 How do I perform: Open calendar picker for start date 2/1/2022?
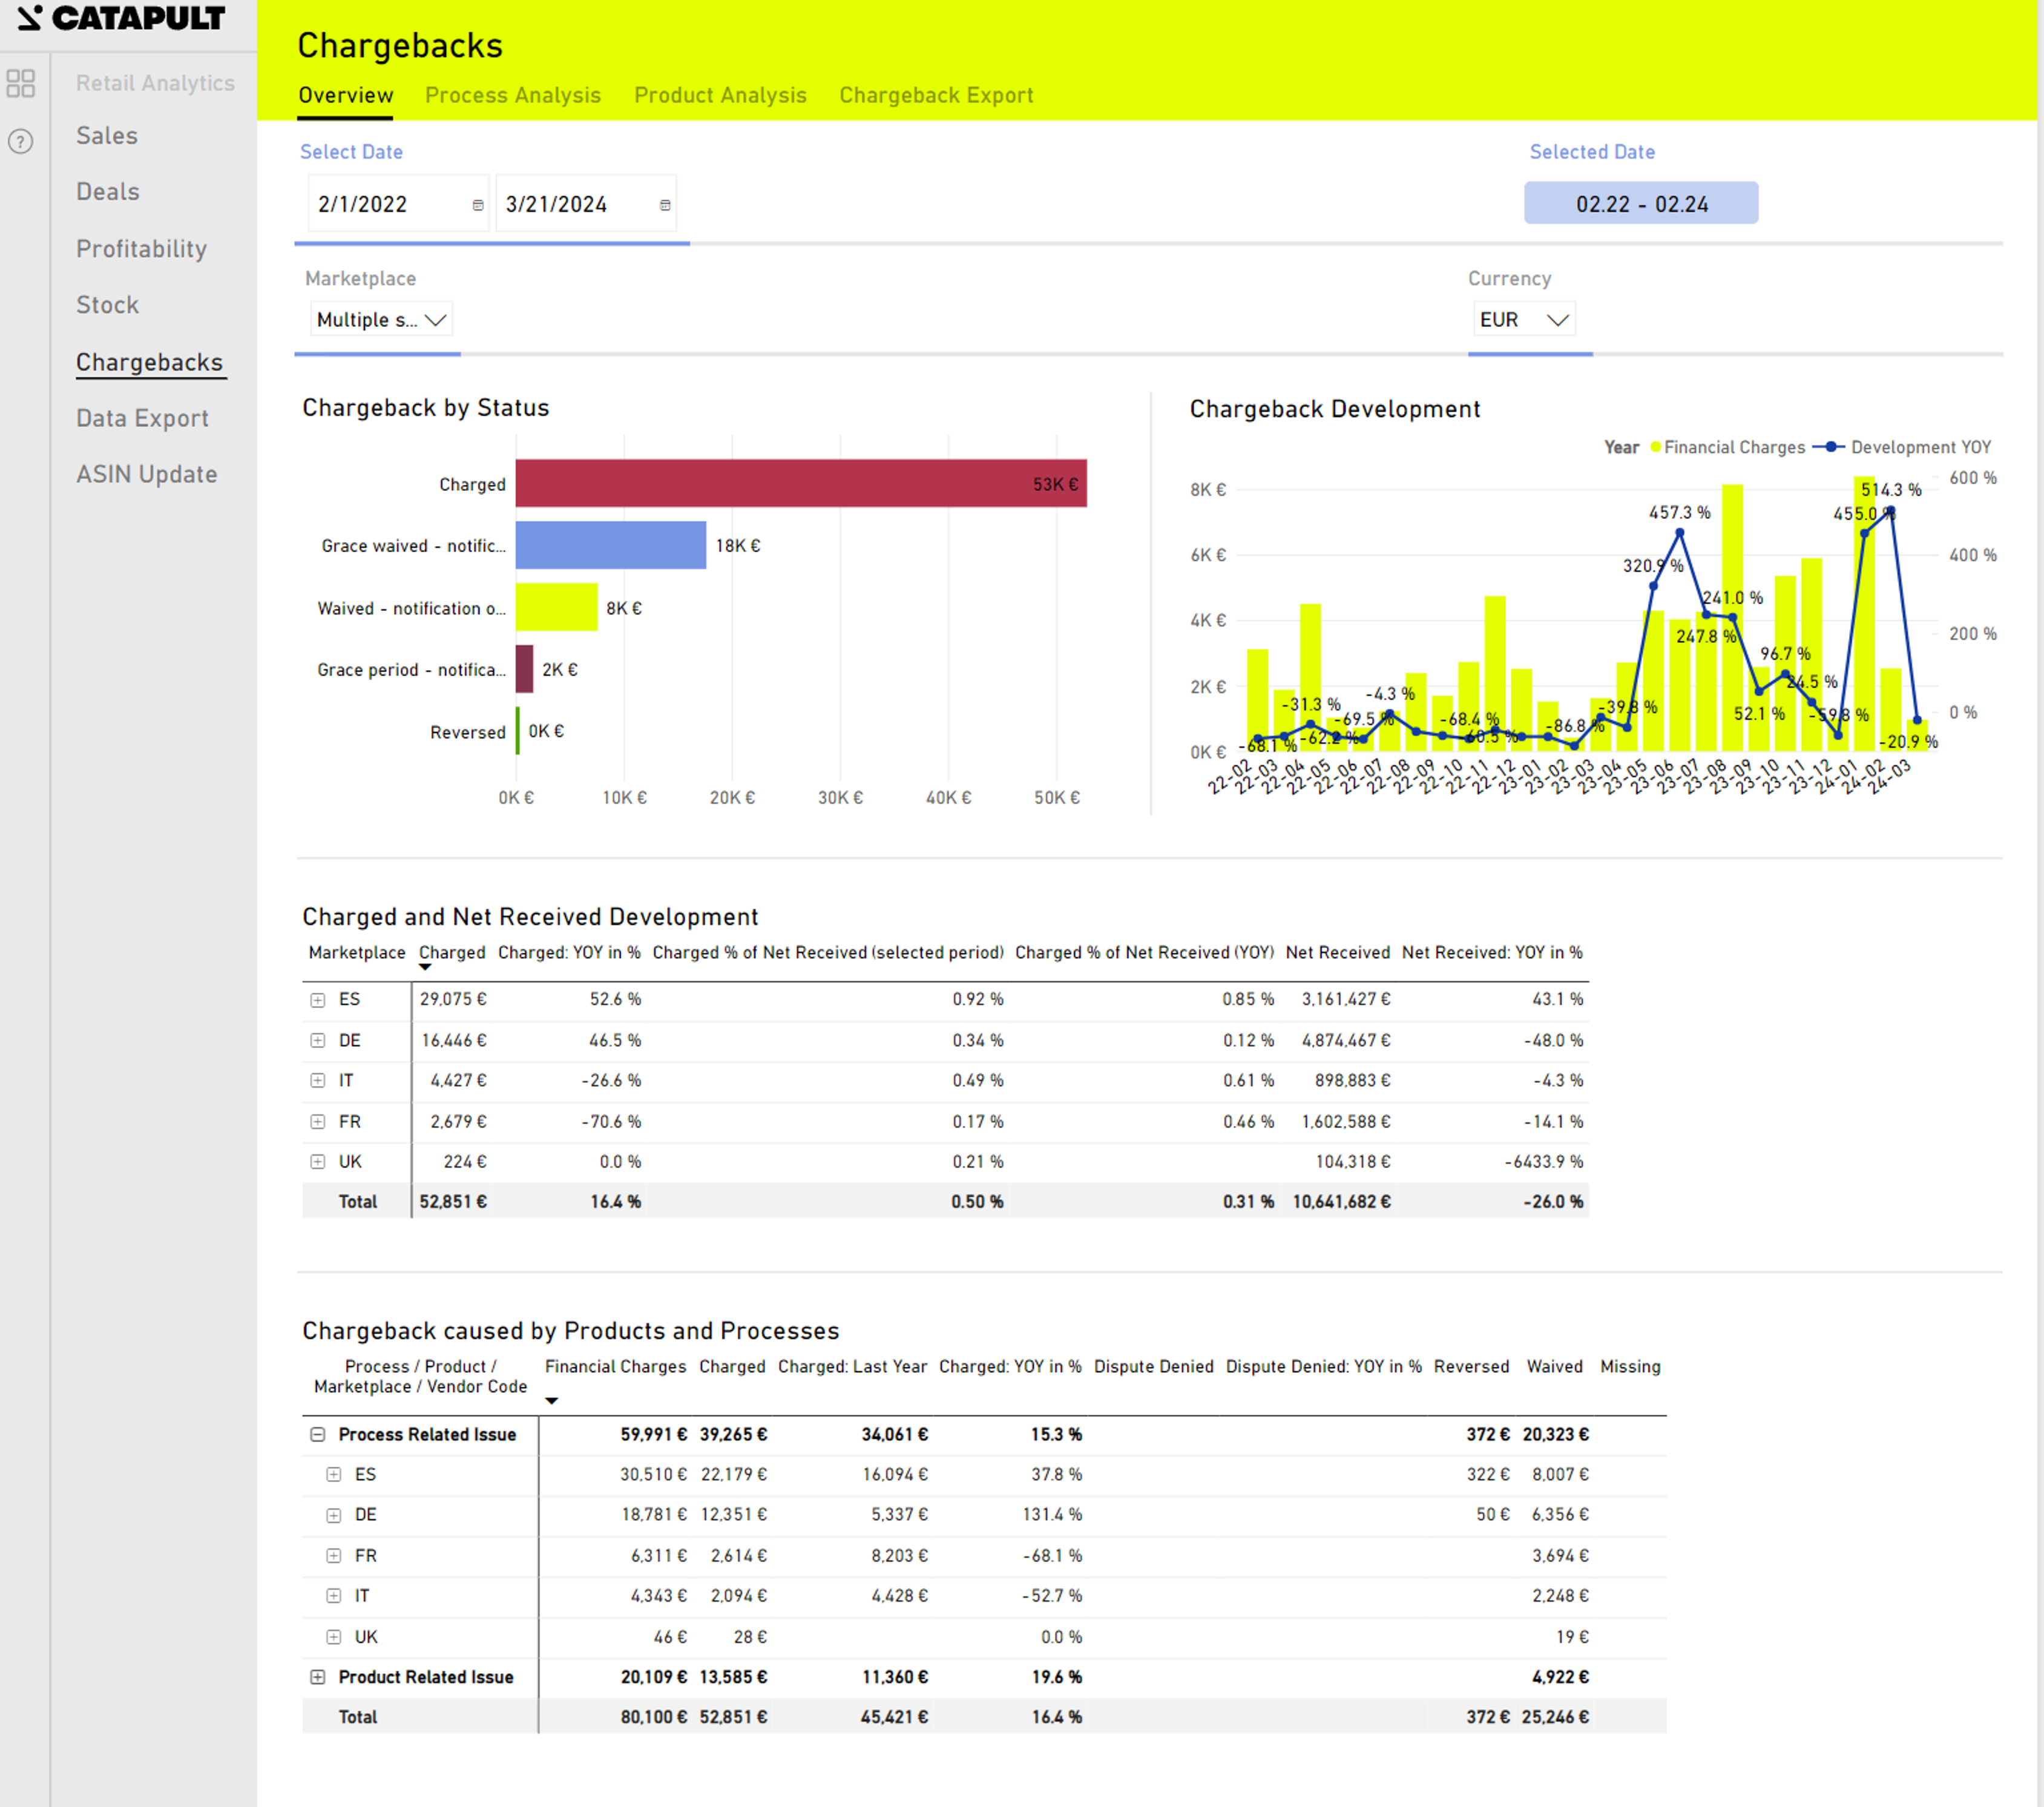478,205
